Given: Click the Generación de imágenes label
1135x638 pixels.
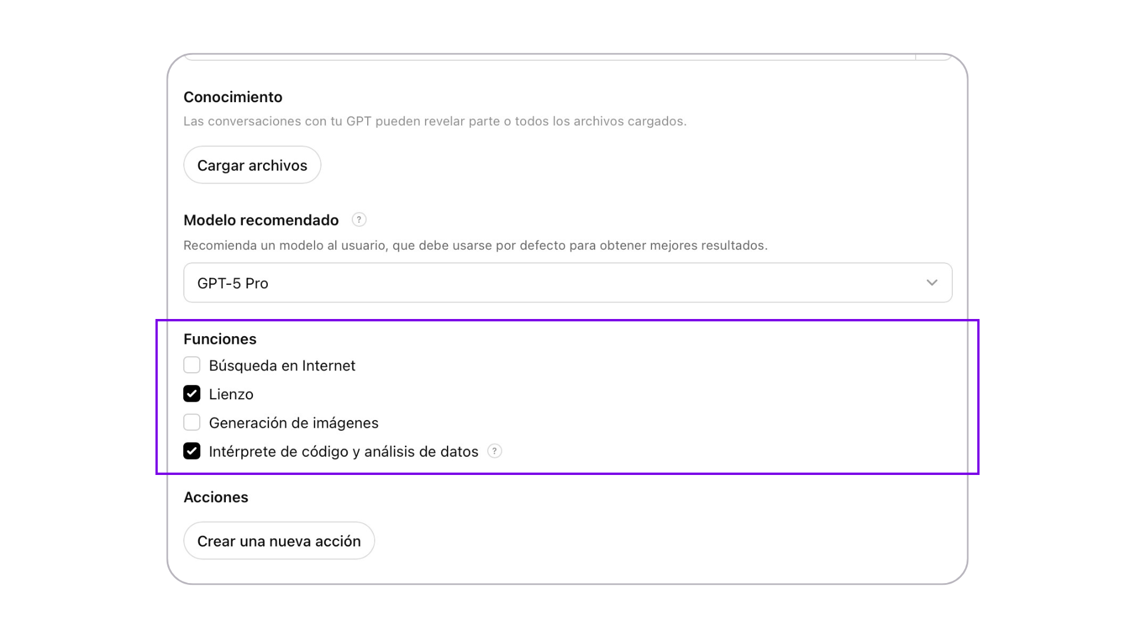Looking at the screenshot, I should coord(293,423).
